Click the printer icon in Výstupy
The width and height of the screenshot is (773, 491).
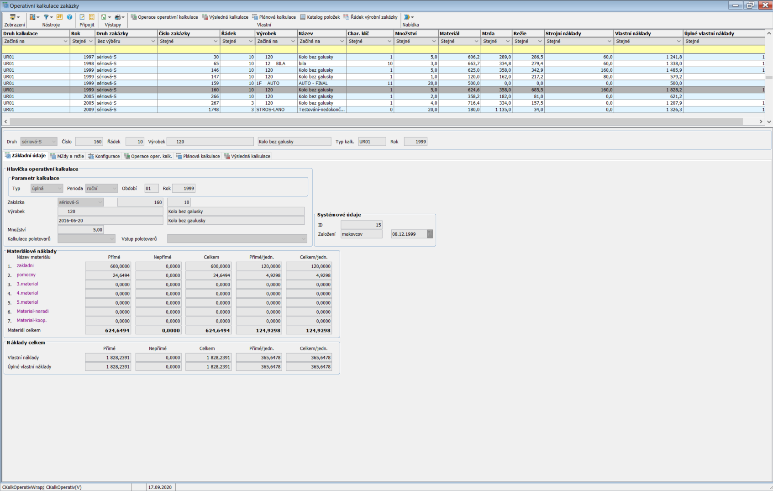pyautogui.click(x=119, y=17)
